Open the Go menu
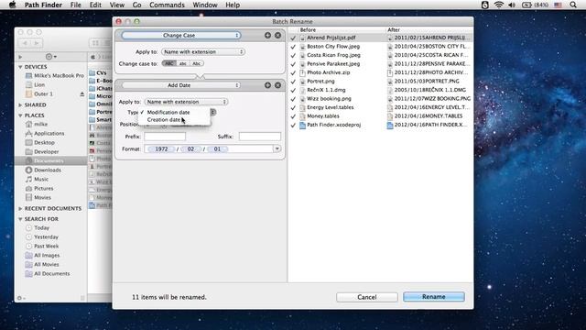The width and height of the screenshot is (586, 330). (x=136, y=5)
